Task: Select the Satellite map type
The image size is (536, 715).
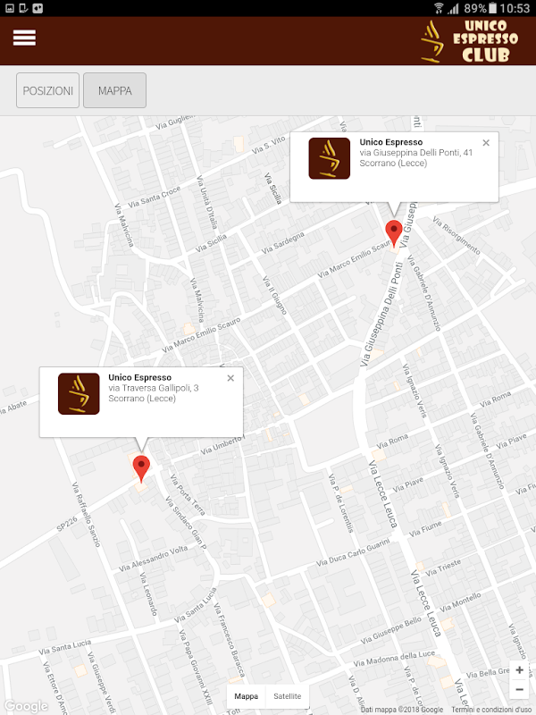Action: pos(287,696)
